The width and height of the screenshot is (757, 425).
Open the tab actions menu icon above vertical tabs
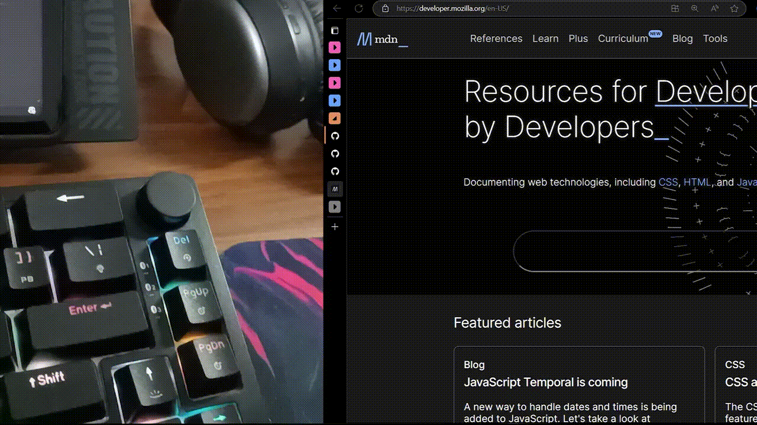click(x=335, y=30)
